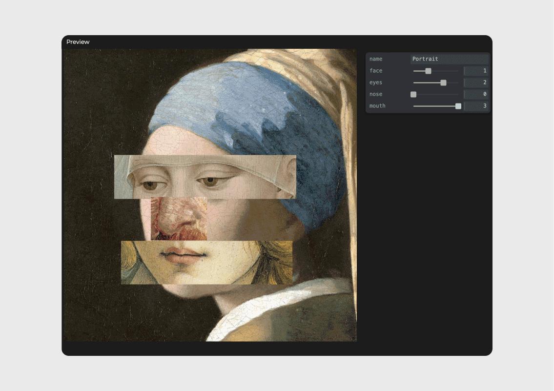Screen dimensions: 554x391
Task: Click the mouth slider handle
Action: [458, 106]
